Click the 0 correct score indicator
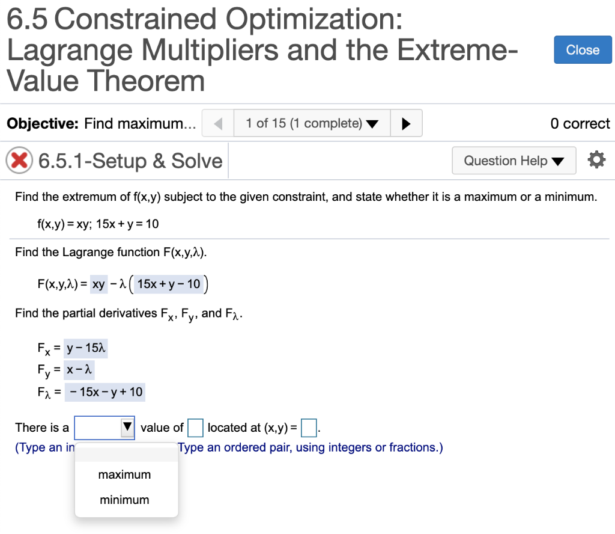 point(580,123)
